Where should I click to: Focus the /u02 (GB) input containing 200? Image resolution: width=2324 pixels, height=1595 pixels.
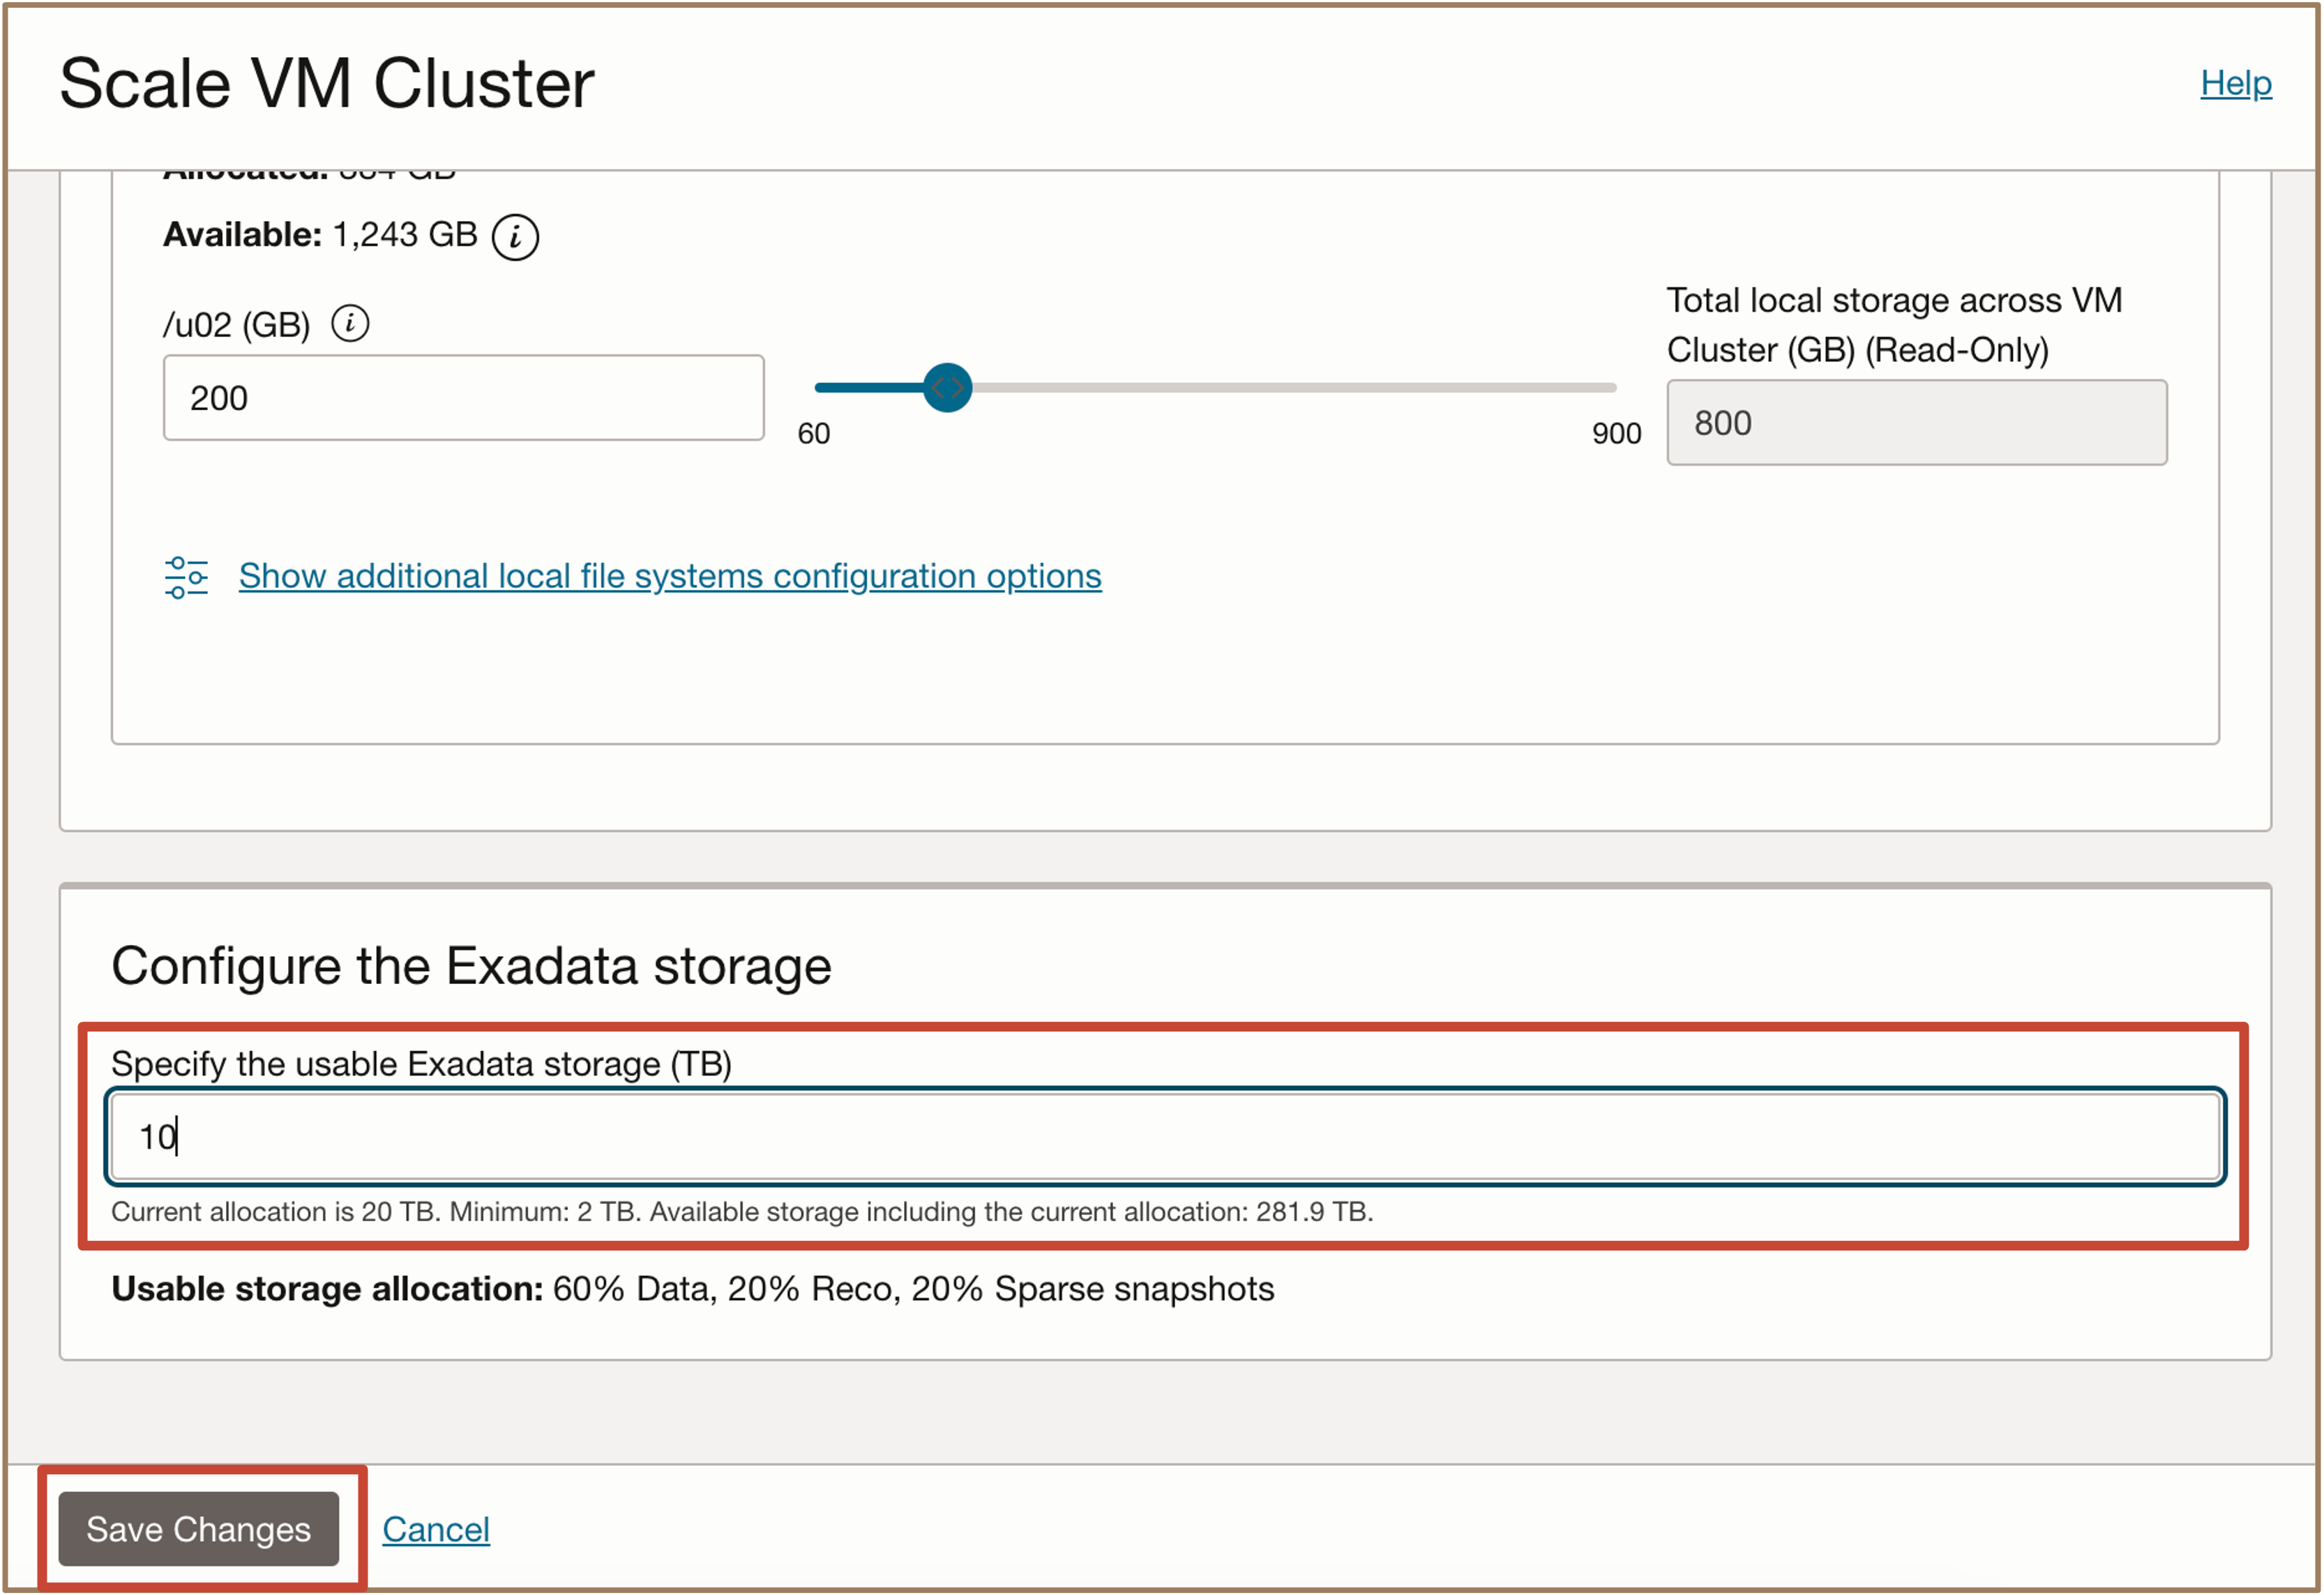coord(464,397)
